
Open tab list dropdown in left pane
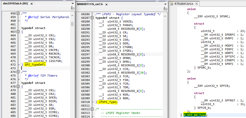(73, 3)
